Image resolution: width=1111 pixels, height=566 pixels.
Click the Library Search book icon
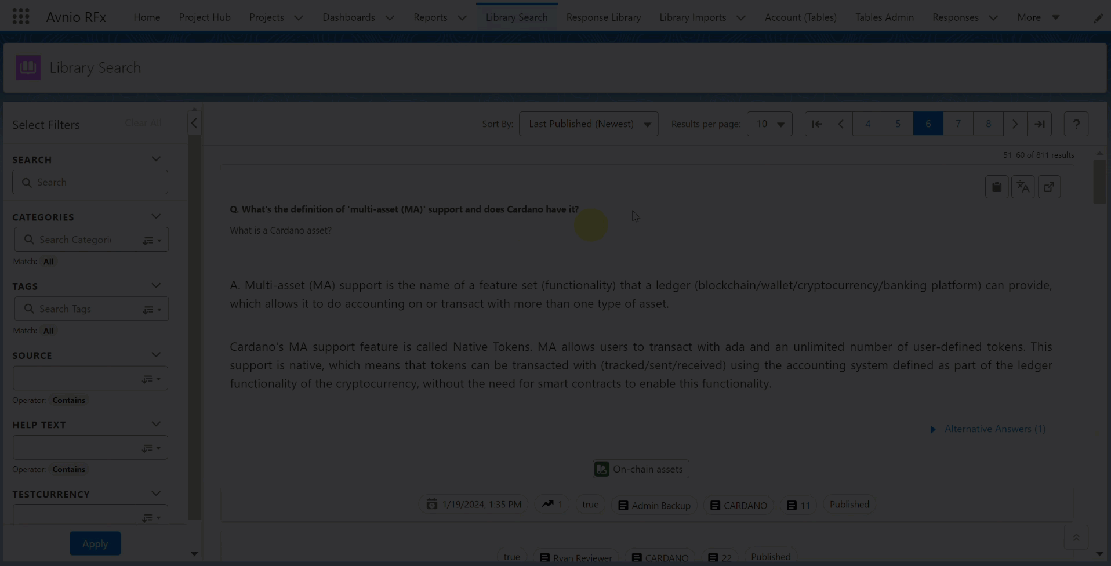(x=28, y=67)
